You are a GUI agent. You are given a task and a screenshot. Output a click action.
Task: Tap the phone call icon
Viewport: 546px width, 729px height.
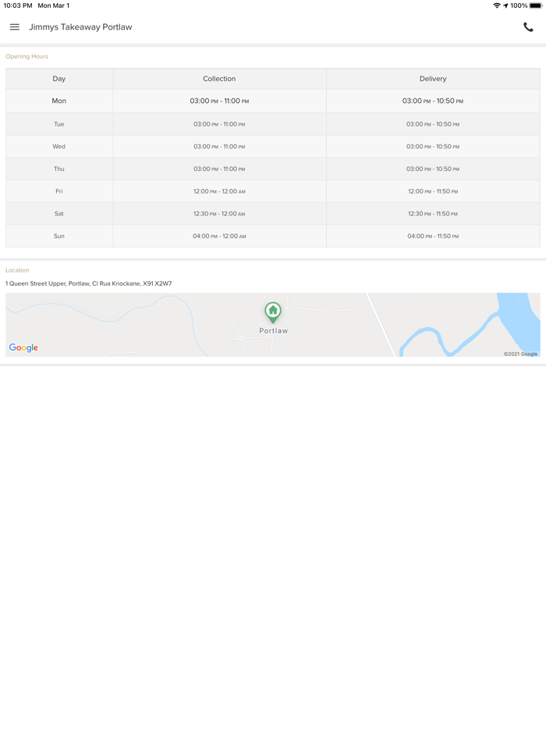point(528,27)
